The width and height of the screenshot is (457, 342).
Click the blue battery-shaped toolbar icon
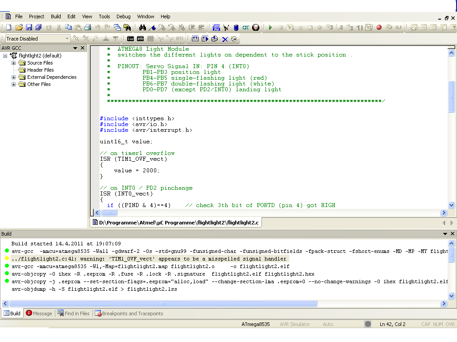point(236,27)
